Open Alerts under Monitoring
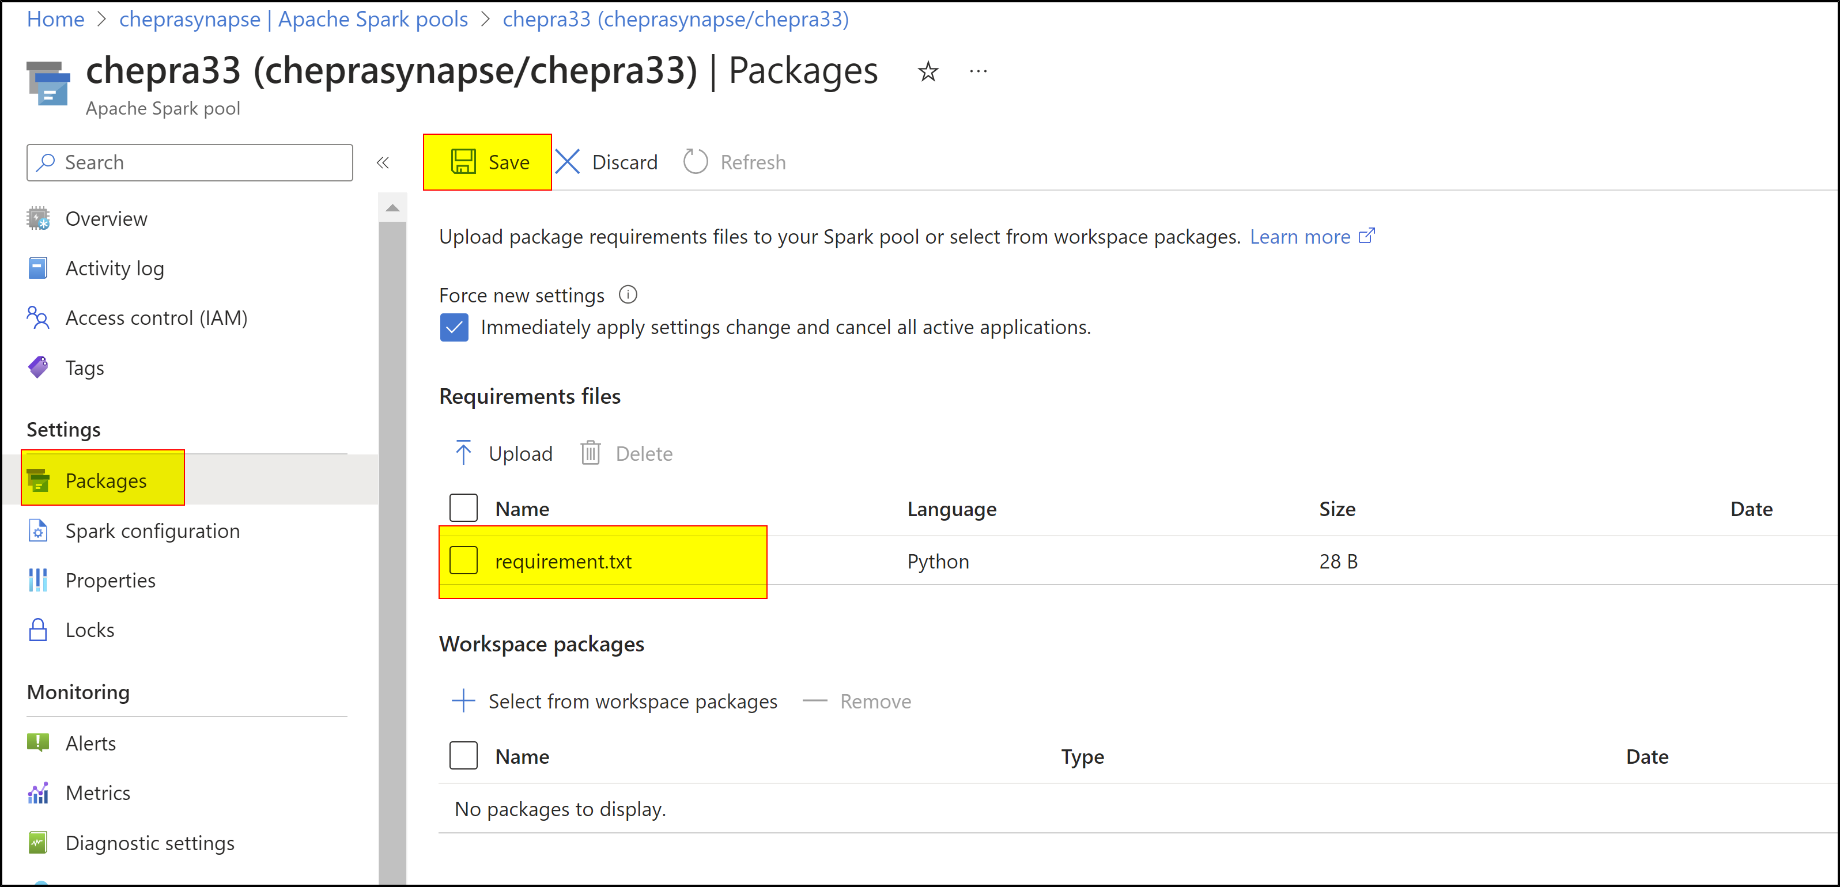Viewport: 1840px width, 887px height. (90, 744)
